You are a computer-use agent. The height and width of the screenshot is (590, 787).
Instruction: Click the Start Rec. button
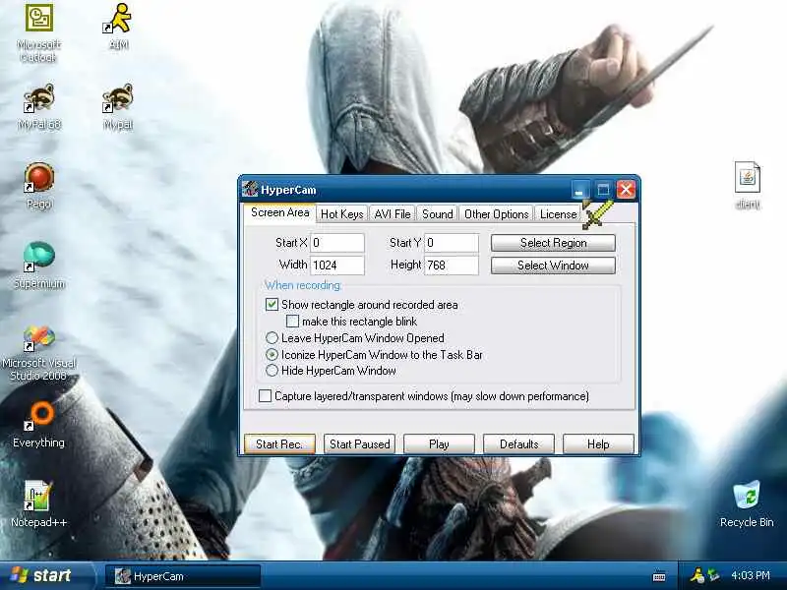point(279,444)
